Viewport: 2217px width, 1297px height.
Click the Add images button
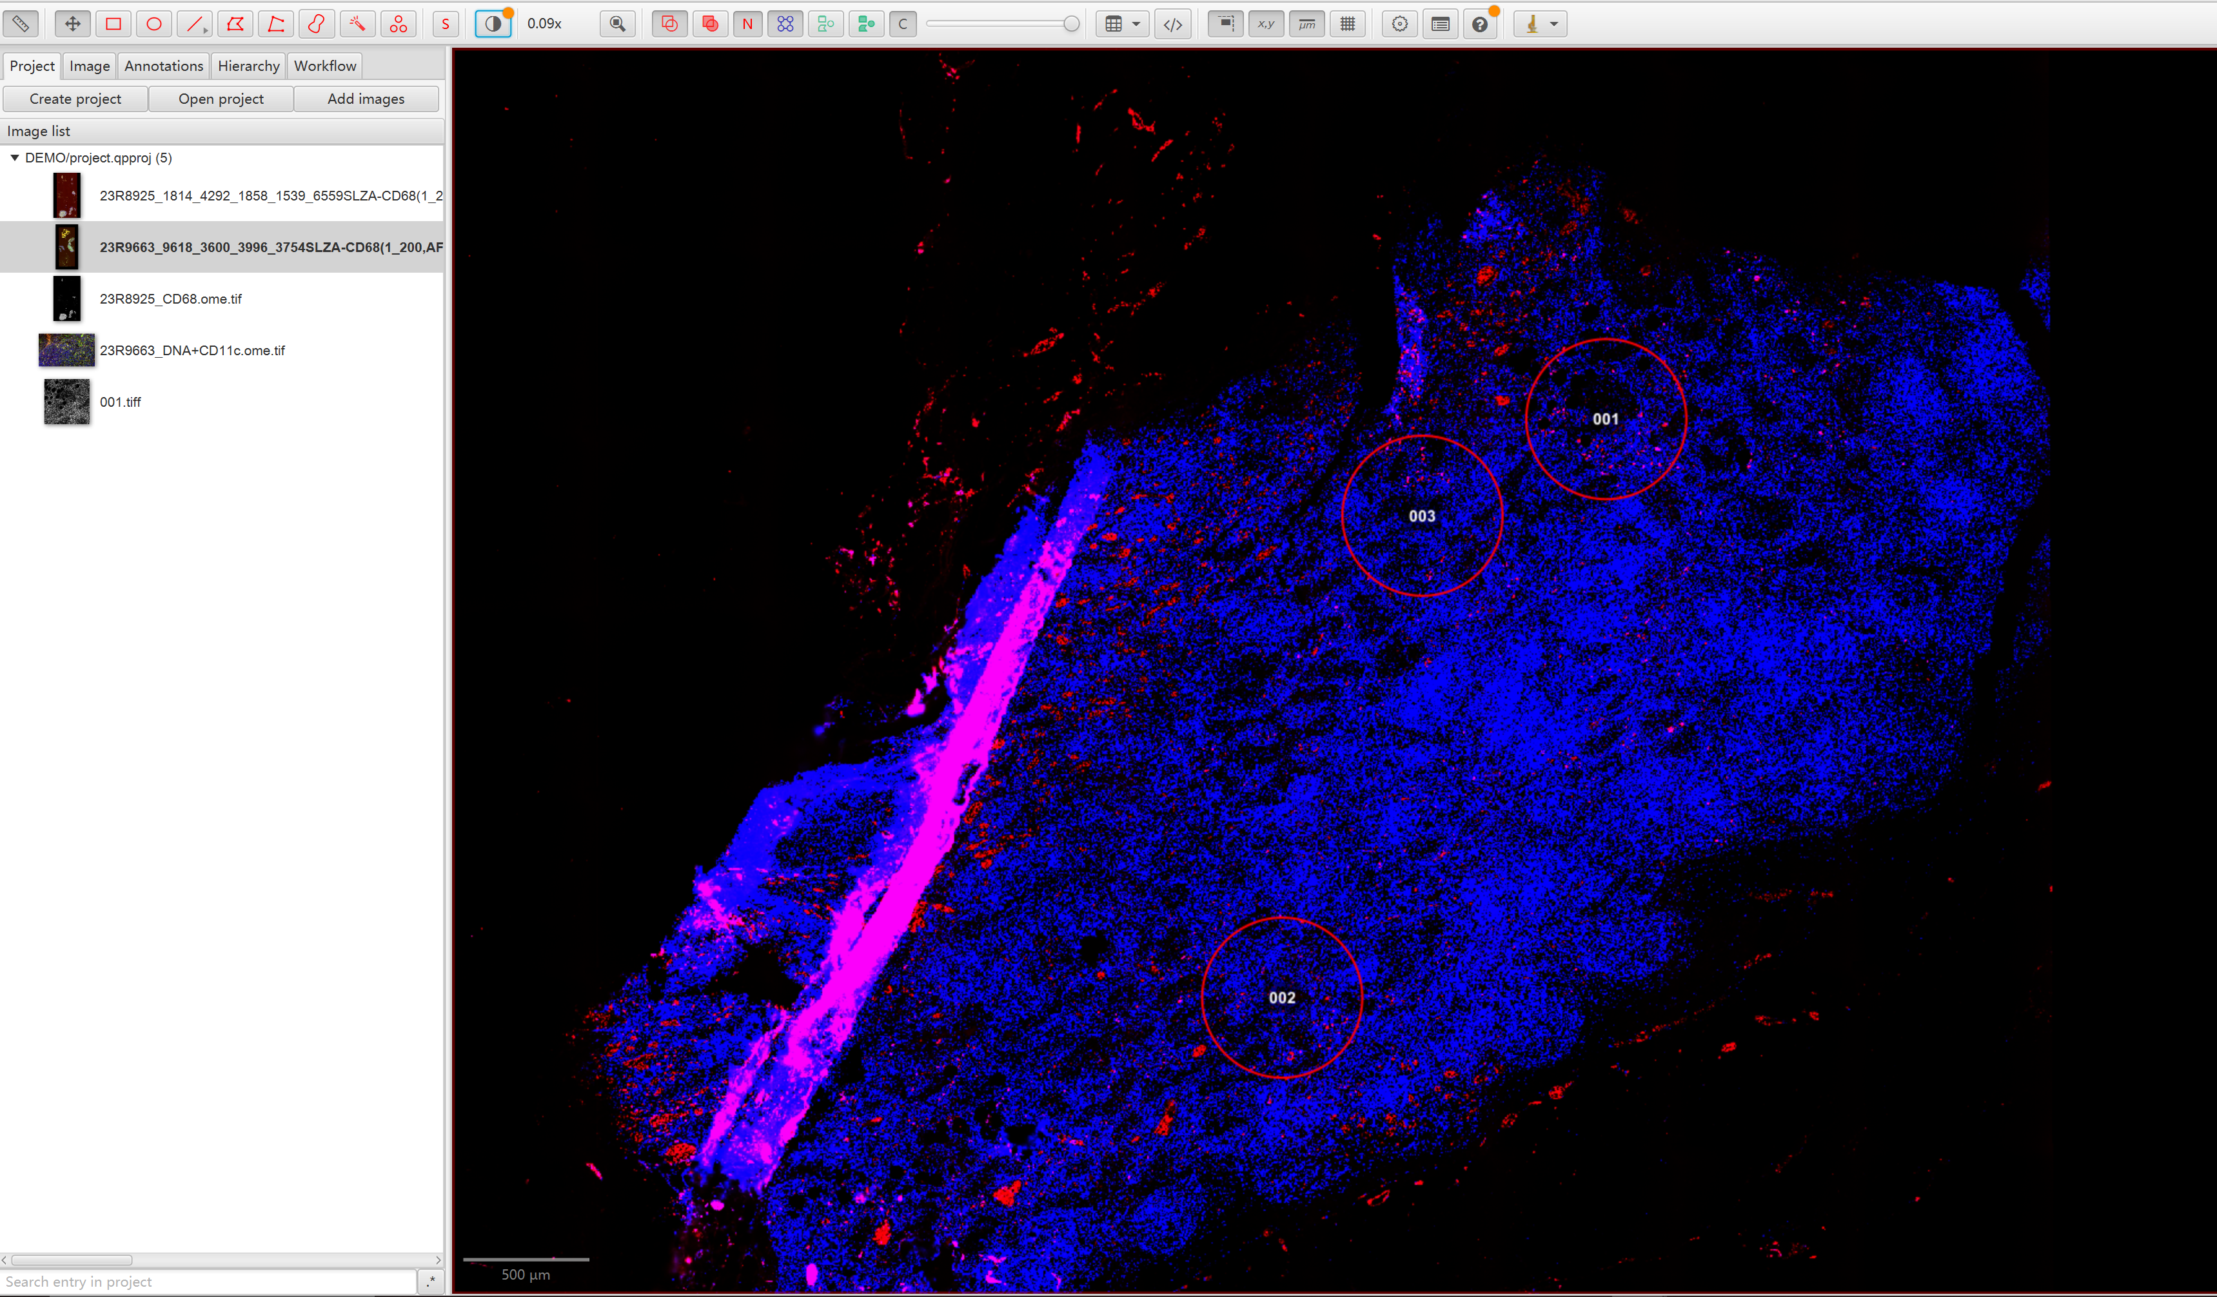click(x=366, y=99)
